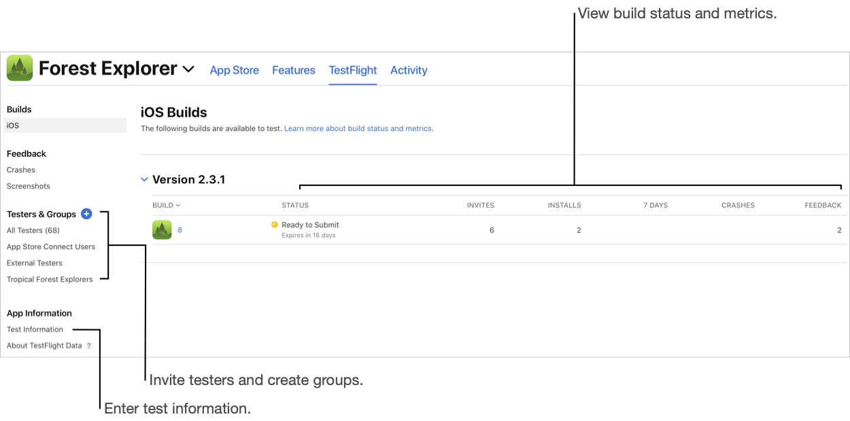Open All Testers (68) list

33,231
